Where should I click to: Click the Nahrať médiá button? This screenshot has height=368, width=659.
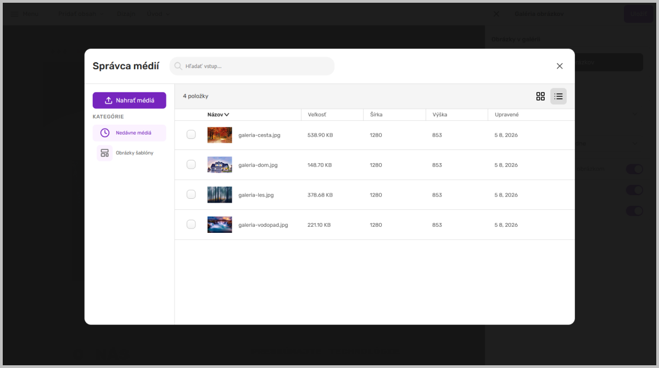coord(130,101)
